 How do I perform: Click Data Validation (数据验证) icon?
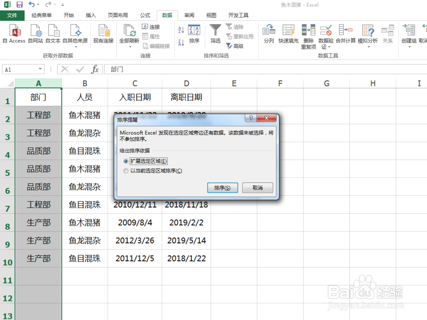pos(326,30)
